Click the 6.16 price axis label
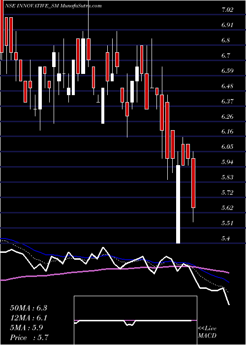 coord(227,132)
